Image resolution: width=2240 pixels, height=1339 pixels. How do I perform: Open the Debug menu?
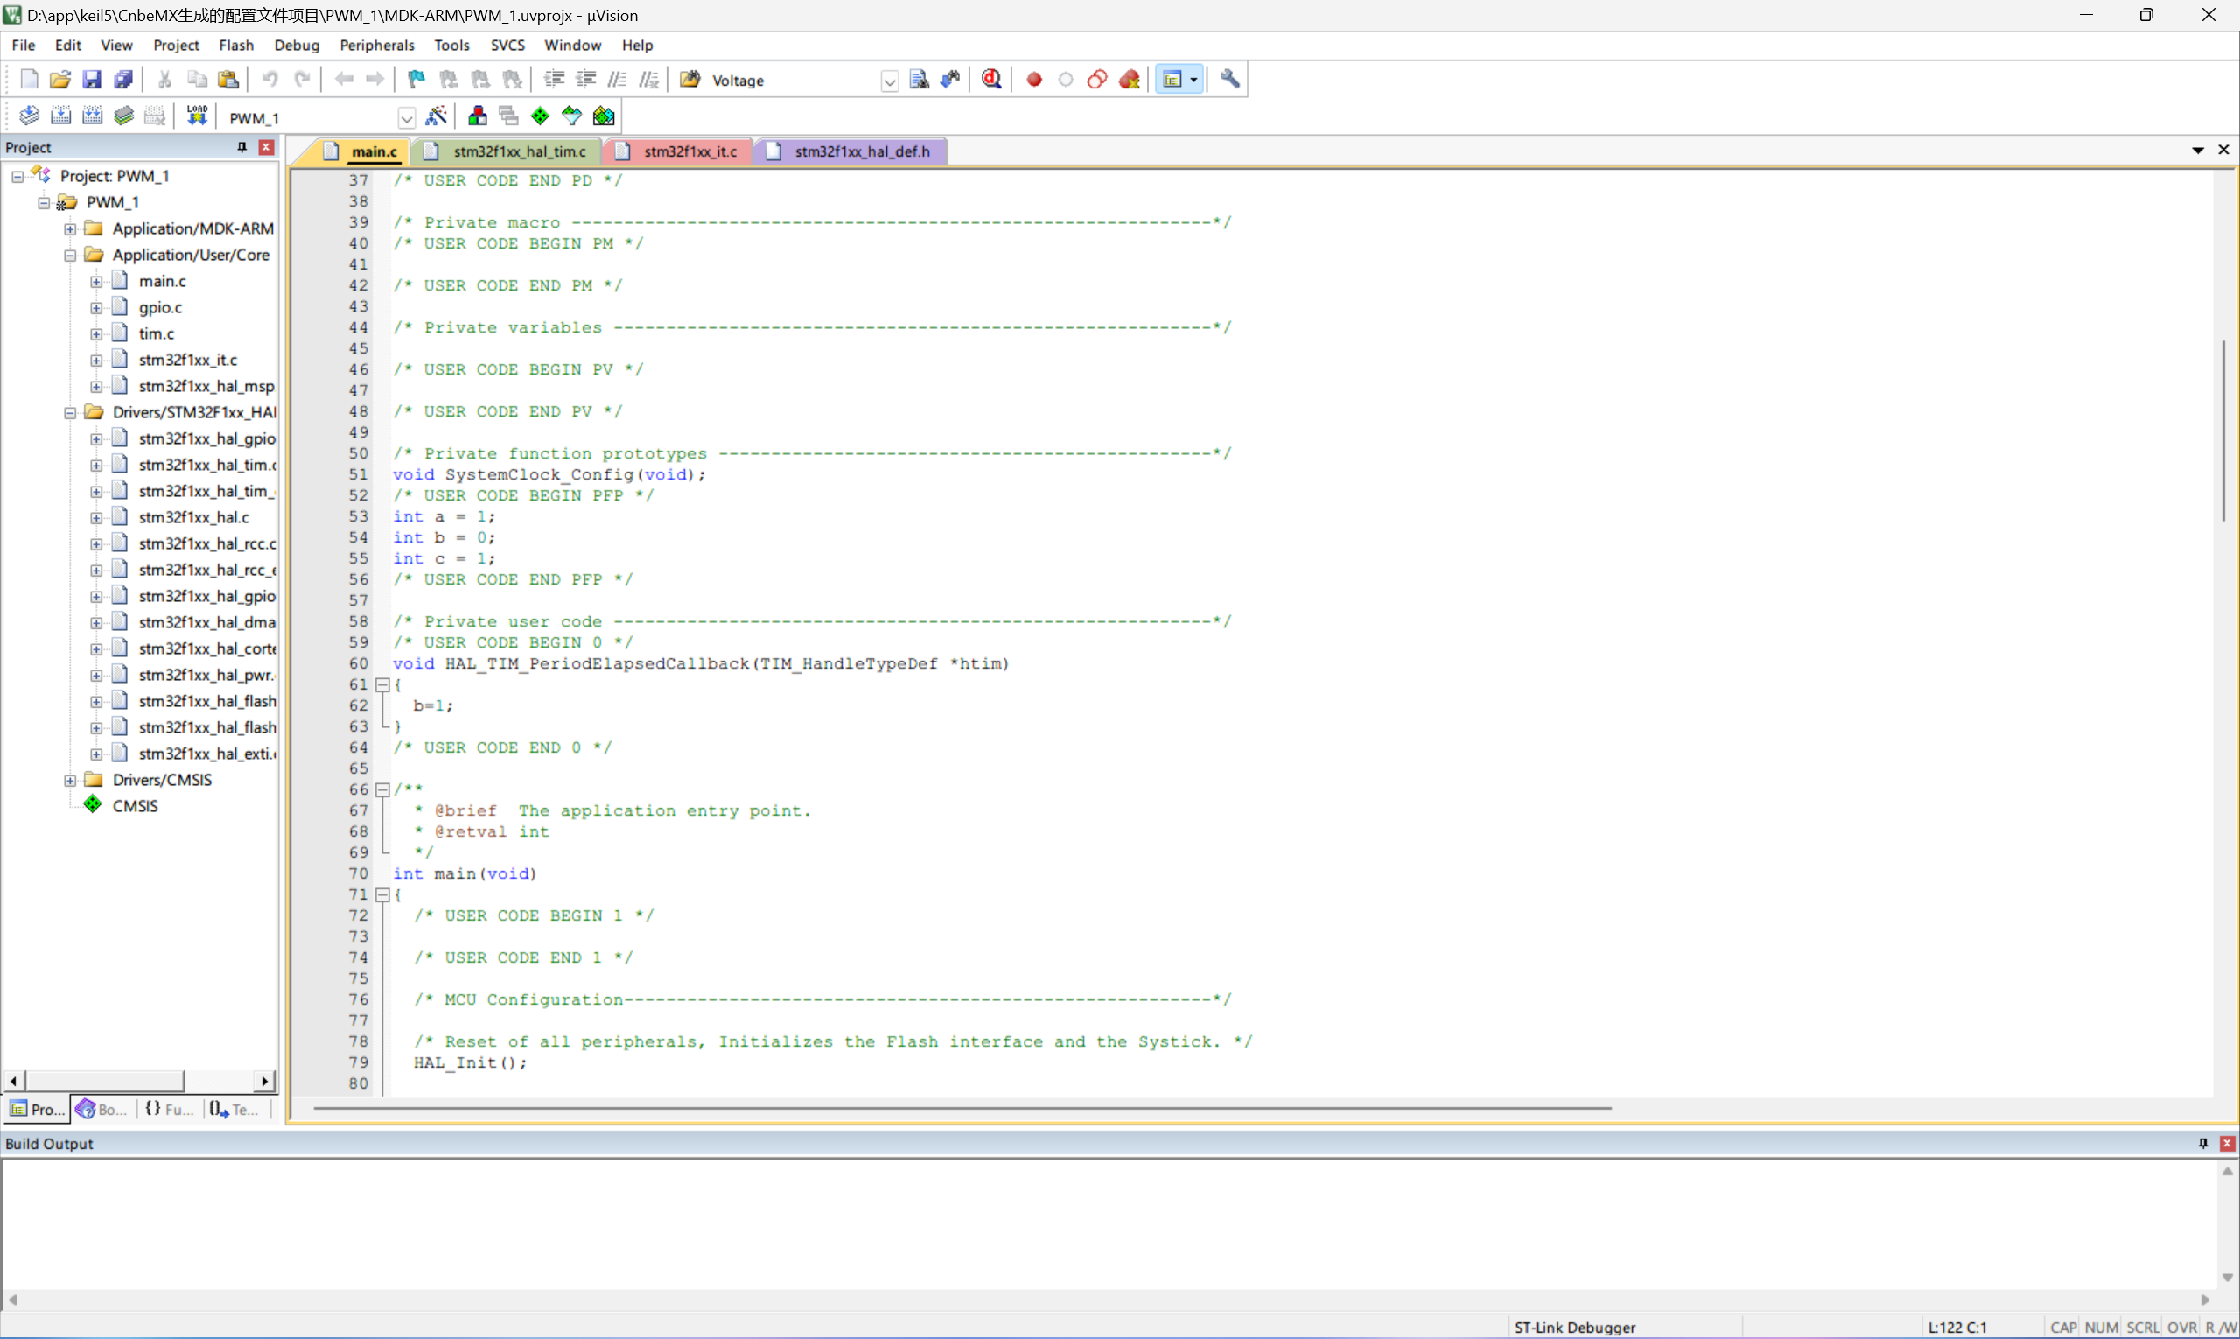(297, 46)
